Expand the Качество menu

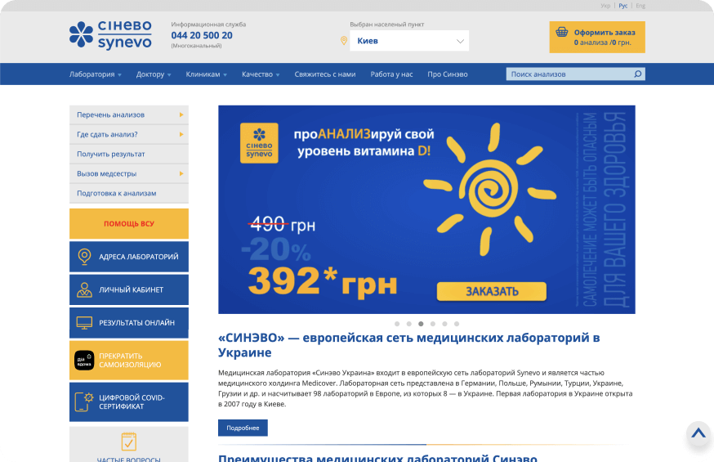point(261,74)
